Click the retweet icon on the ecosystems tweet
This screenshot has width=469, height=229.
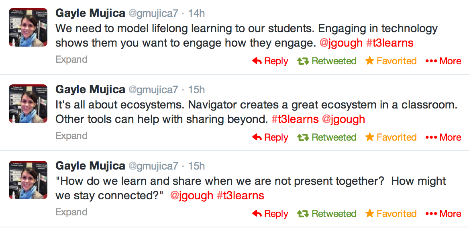point(303,137)
